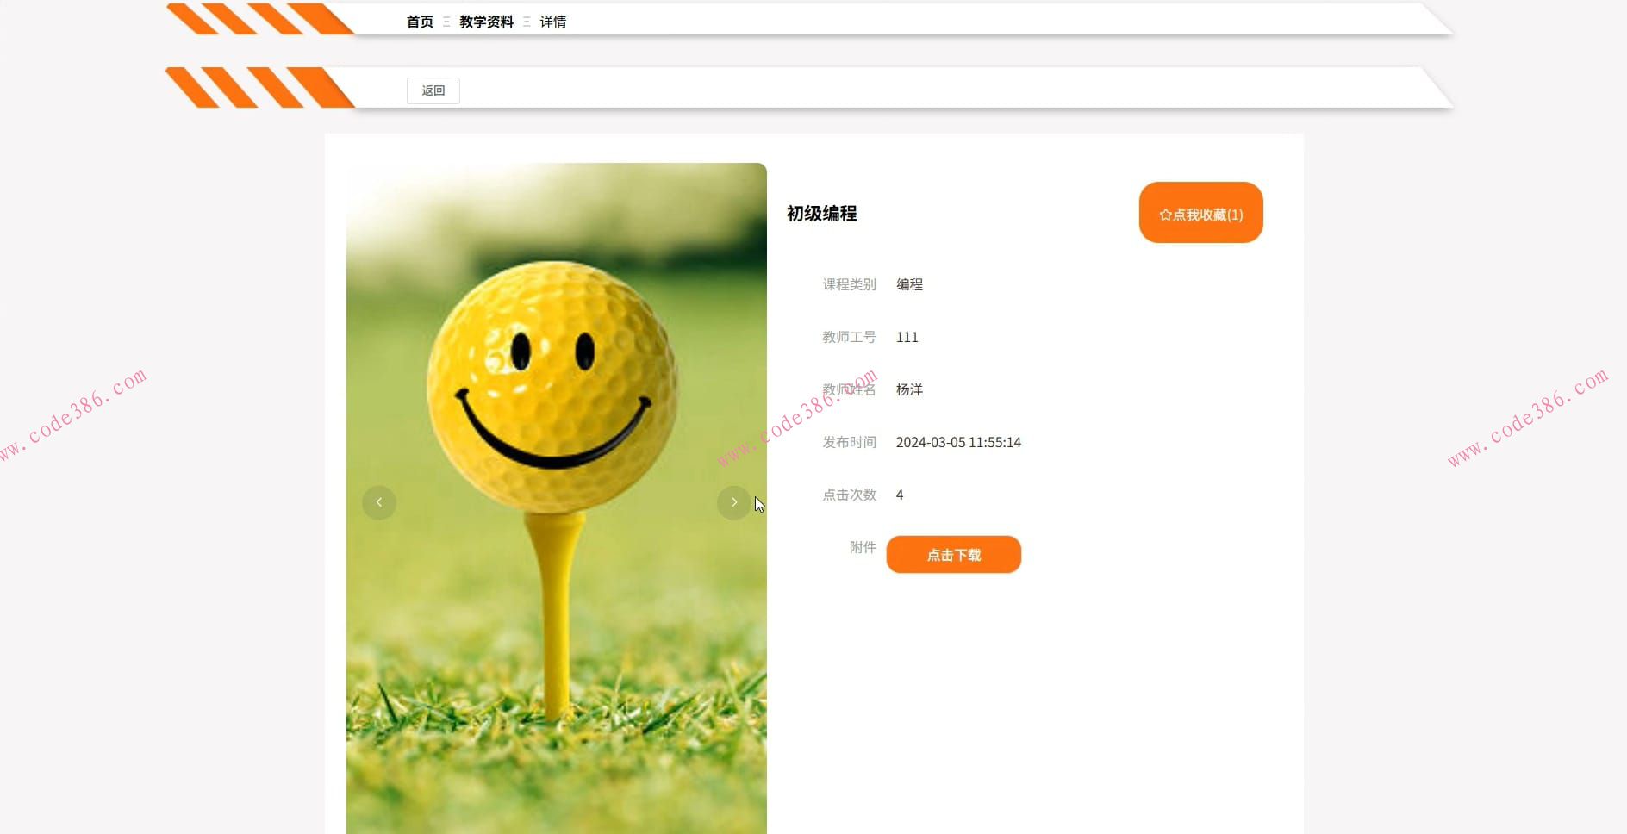Click the left carousel arrow on the image

point(378,502)
